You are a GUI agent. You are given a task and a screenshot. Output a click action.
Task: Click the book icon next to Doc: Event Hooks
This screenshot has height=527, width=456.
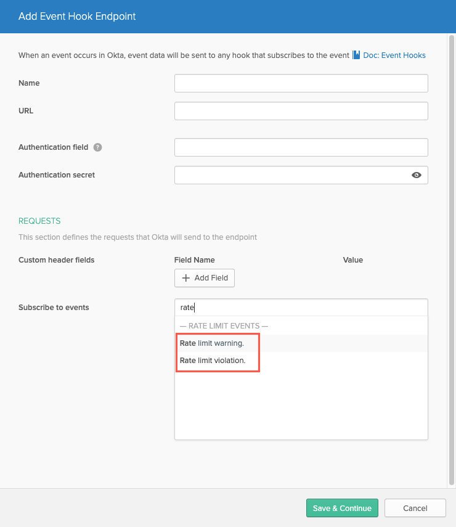point(356,55)
